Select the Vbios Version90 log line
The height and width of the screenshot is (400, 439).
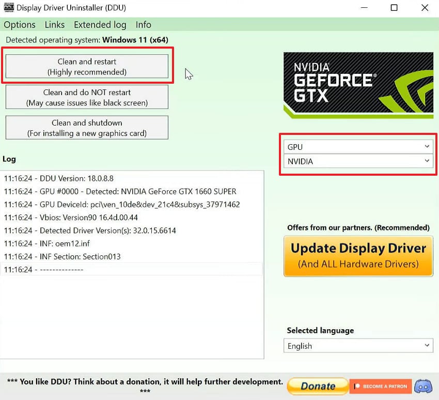point(132,218)
